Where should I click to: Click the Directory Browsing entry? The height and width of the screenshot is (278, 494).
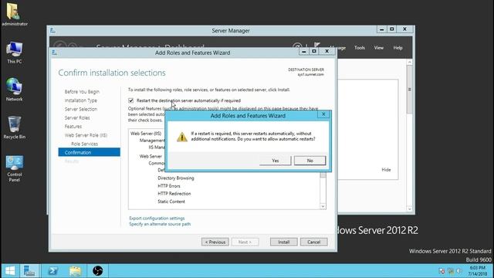coord(176,178)
